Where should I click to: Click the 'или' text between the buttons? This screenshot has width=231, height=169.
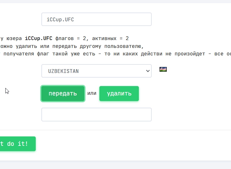(92, 93)
